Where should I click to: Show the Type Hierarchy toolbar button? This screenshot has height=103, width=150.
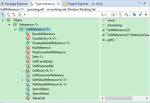[3, 15]
